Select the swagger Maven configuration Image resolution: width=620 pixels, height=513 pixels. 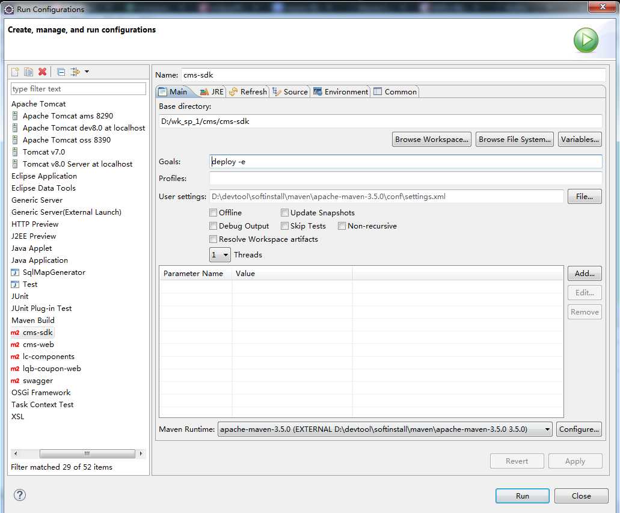(x=32, y=381)
